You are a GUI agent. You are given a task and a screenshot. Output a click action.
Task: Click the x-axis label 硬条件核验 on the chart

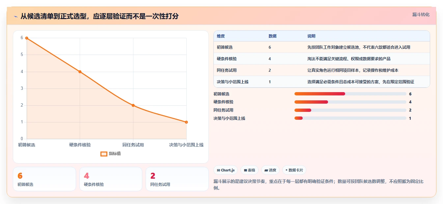tap(80, 145)
